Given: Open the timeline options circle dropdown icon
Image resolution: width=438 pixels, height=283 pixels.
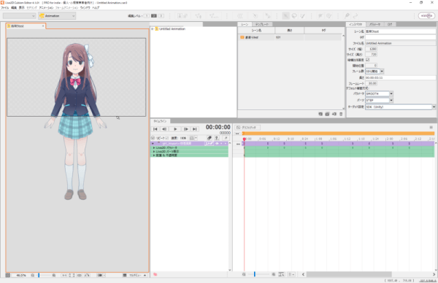Looking at the screenshot, I should point(153,138).
